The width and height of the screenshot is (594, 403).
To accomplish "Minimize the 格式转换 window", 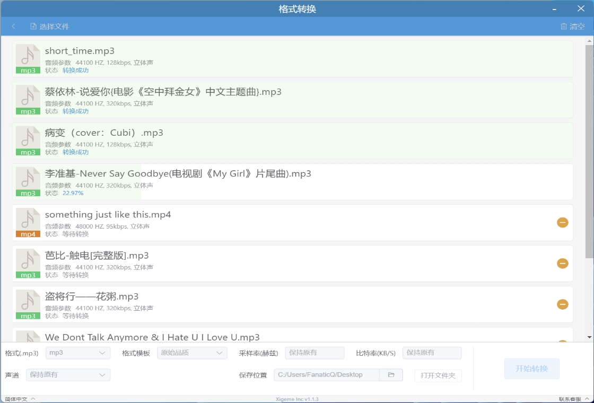I will [554, 8].
